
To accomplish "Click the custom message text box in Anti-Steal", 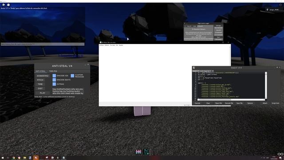I will point(68,91).
